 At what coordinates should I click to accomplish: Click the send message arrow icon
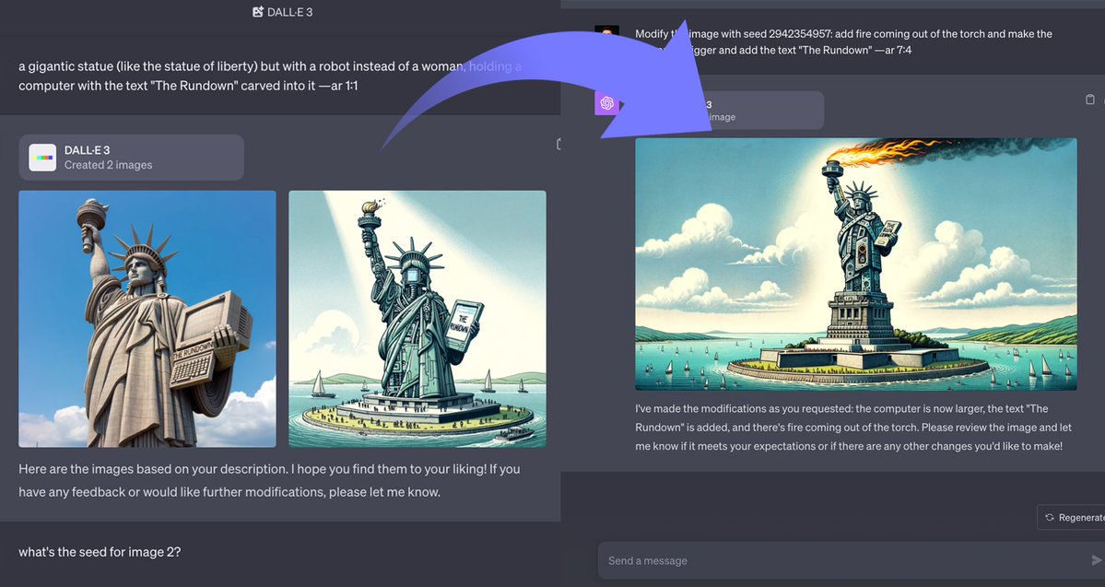(x=1097, y=561)
